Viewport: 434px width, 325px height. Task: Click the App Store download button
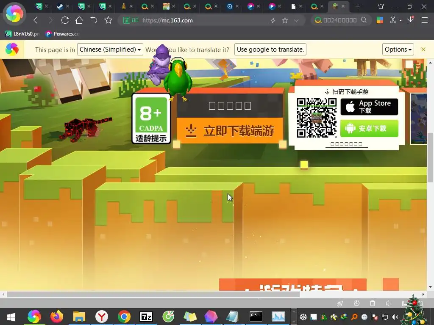[x=369, y=107]
